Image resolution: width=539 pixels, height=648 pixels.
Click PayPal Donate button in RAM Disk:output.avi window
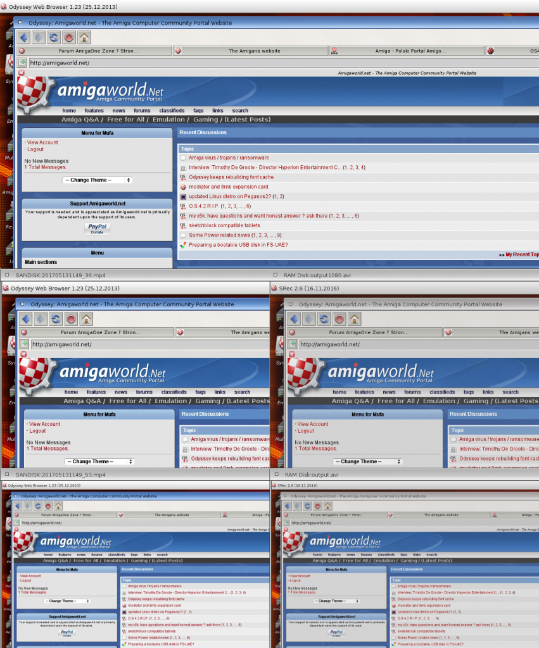coord(336,633)
